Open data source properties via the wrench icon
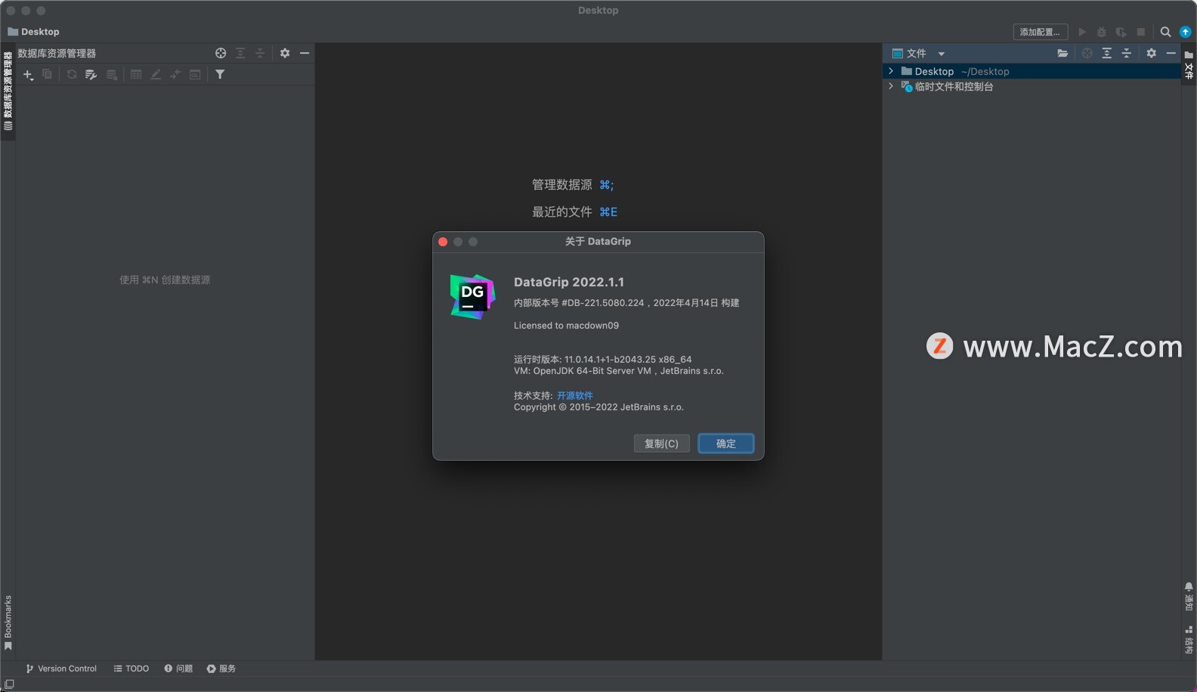This screenshot has height=692, width=1197. (91, 75)
